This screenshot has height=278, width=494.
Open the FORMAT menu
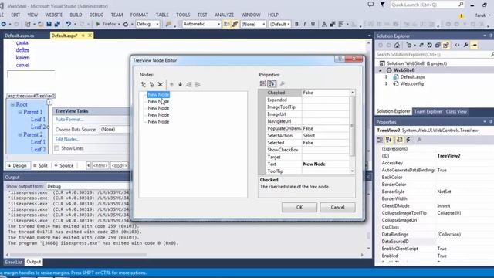pos(139,15)
